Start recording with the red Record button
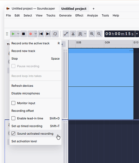The width and height of the screenshot is (139, 163). [31, 34]
